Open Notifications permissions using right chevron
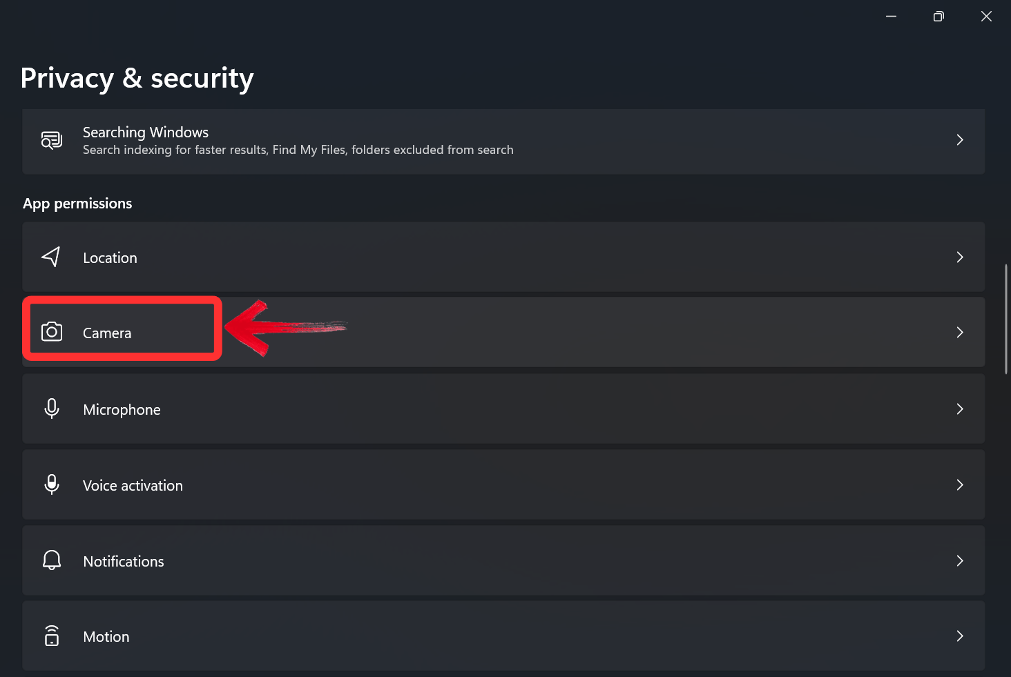1011x677 pixels. [960, 561]
